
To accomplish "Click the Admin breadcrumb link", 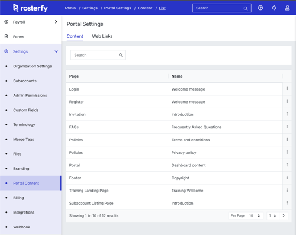I will [70, 8].
